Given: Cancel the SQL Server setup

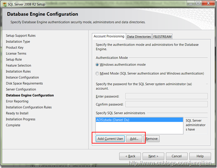Looking at the screenshot, I should tap(177, 156).
